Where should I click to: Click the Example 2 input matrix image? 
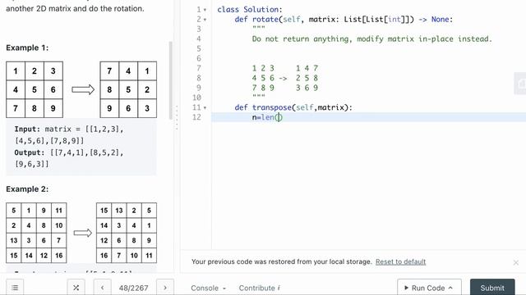pos(36,233)
